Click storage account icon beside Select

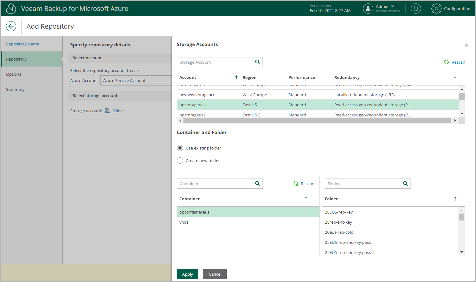[107, 111]
